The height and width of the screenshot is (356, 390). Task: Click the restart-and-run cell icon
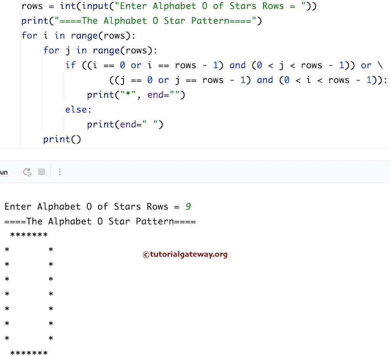[27, 172]
